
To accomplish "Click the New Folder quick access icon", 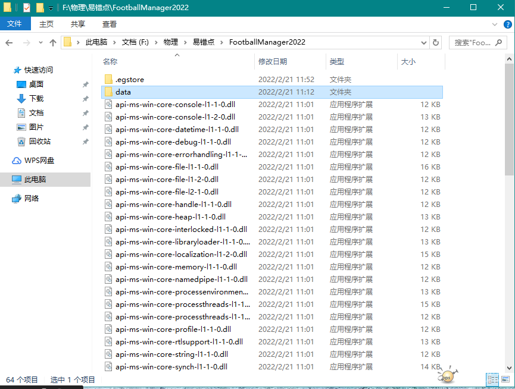I will 40,7.
